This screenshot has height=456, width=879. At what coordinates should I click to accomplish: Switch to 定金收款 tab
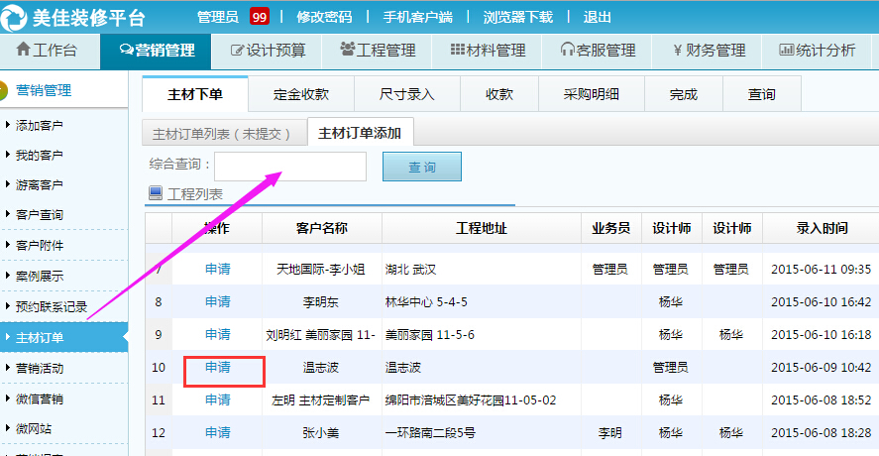click(x=301, y=94)
